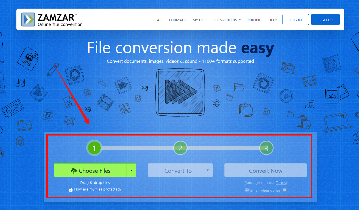
Task: Expand the CONVERTERS menu
Action: click(227, 20)
